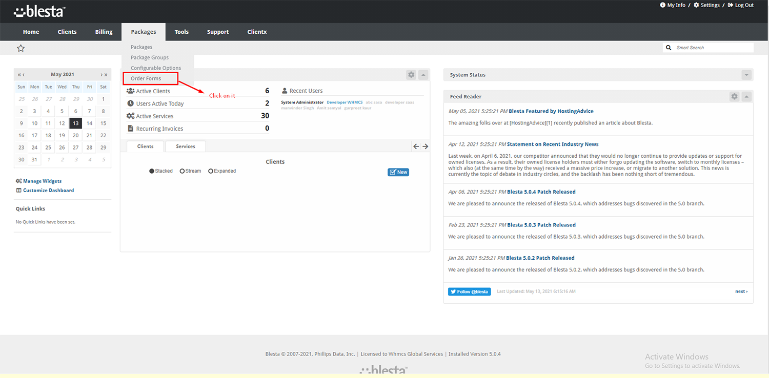This screenshot has height=378, width=769.
Task: Click the Blesta logo in header
Action: pos(39,11)
